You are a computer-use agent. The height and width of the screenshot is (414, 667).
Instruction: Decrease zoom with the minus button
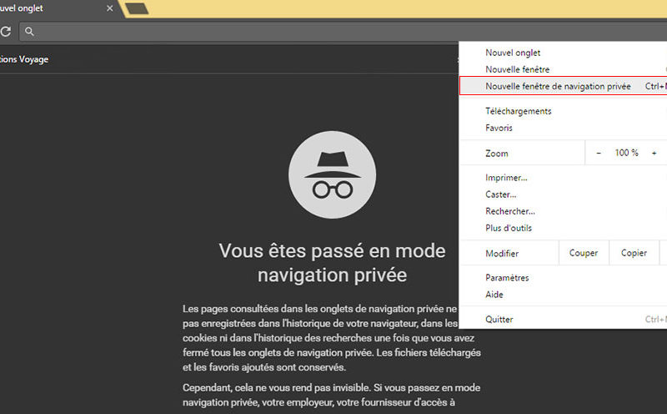598,153
